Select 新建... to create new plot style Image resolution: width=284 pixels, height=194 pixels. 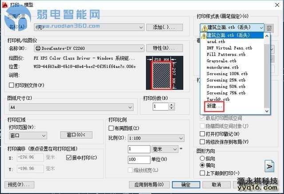[x=214, y=107]
